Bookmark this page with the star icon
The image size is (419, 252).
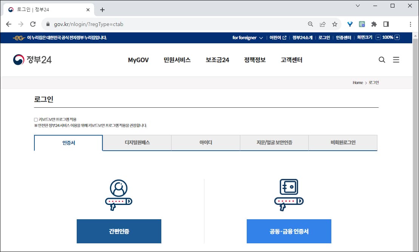pyautogui.click(x=335, y=23)
